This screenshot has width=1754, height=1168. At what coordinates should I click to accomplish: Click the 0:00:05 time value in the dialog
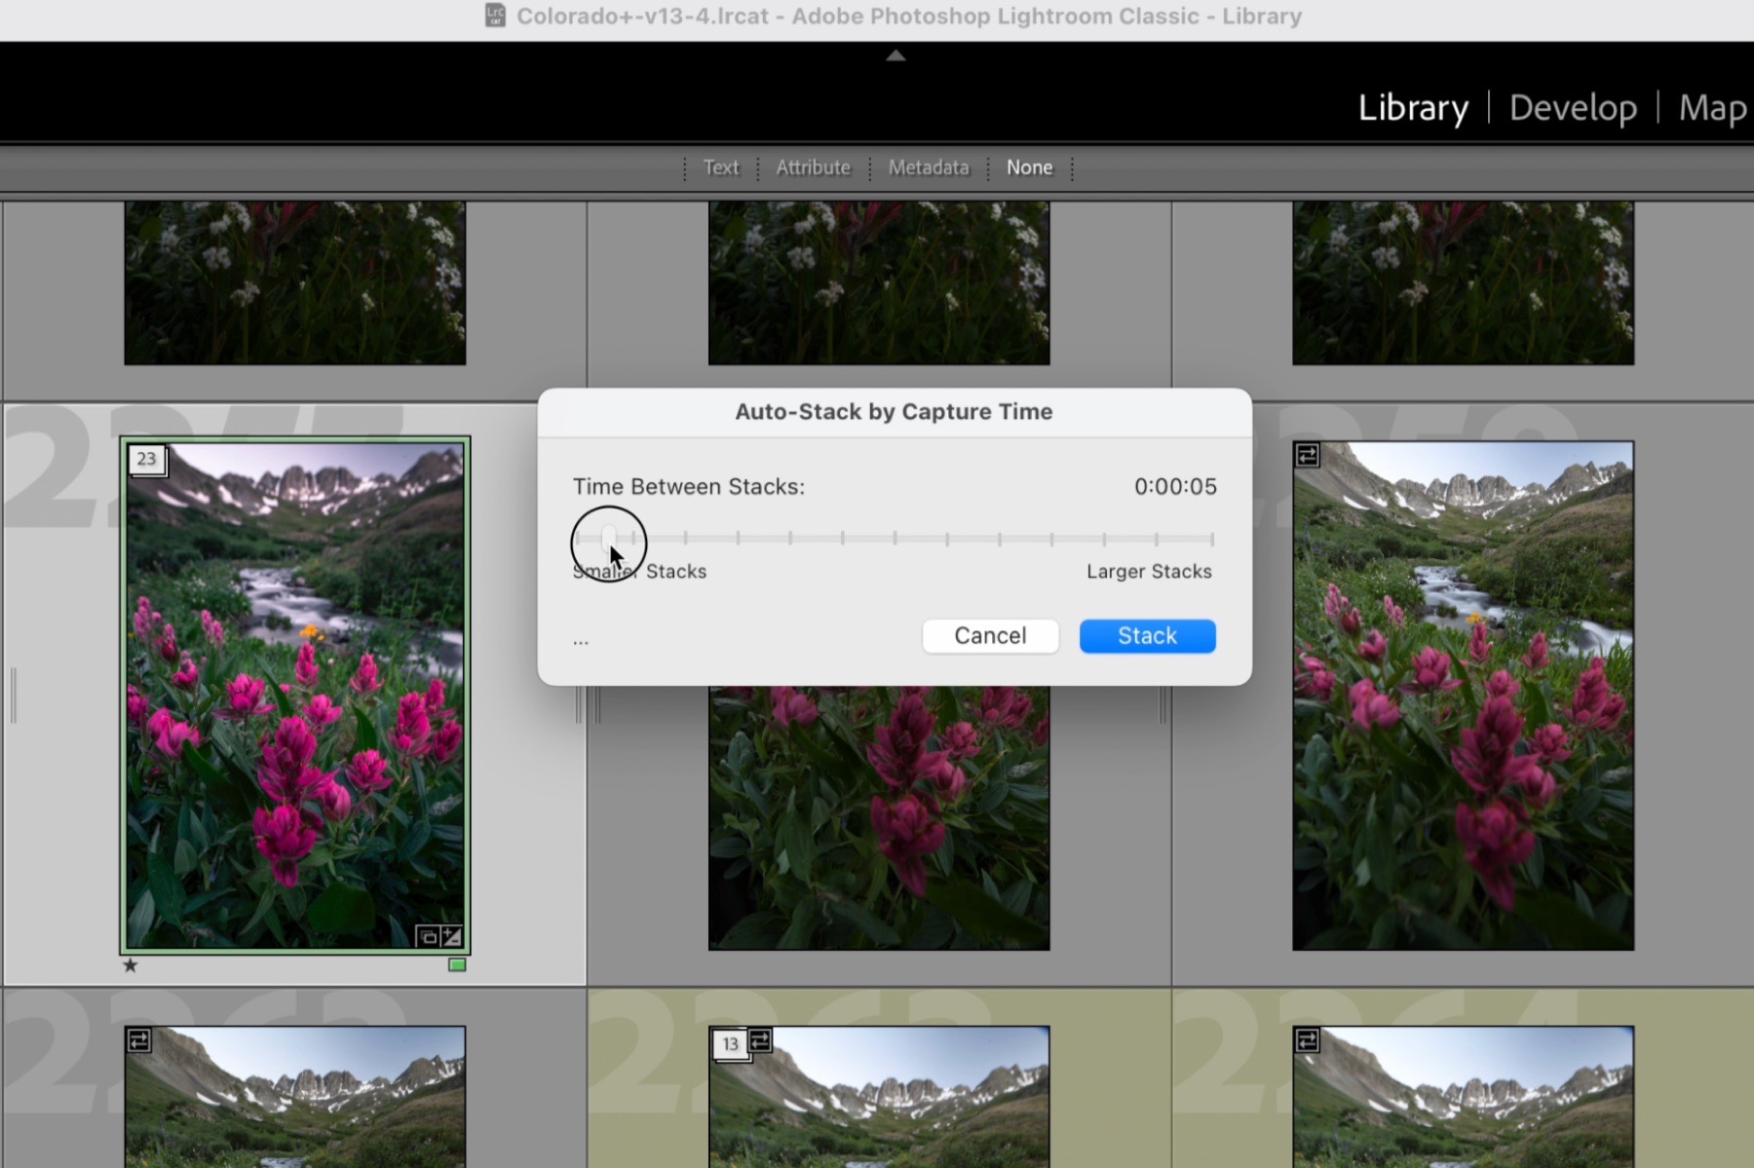pyautogui.click(x=1175, y=486)
